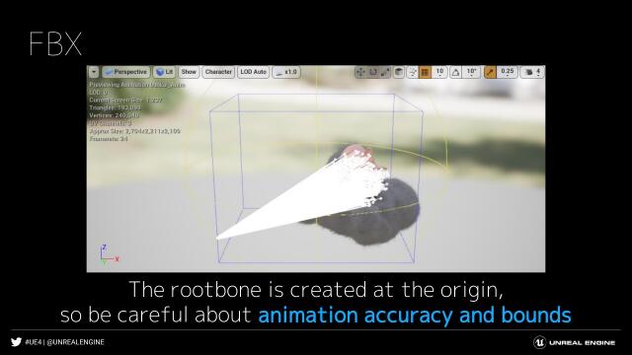The image size is (632, 355).
Task: Open the Character menu in viewport
Action: tap(218, 72)
